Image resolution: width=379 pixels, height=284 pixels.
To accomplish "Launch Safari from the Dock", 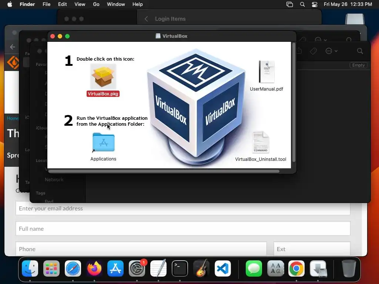I will (x=73, y=268).
